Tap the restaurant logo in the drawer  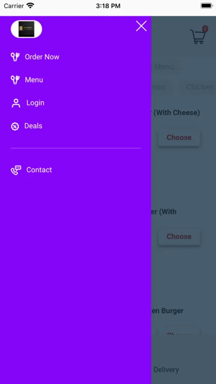tap(26, 29)
